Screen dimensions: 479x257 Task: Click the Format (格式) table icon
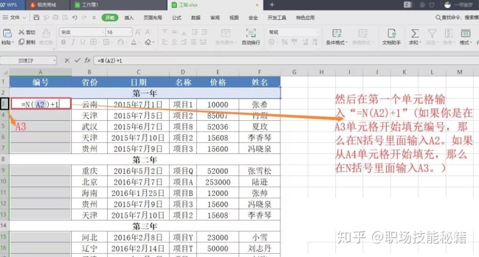pos(465,33)
